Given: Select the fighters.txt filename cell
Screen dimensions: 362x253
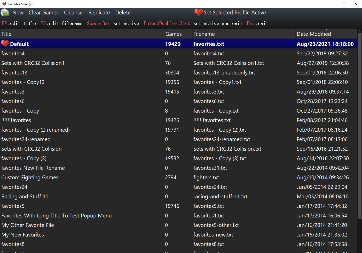Looking at the screenshot, I should coord(206,178).
